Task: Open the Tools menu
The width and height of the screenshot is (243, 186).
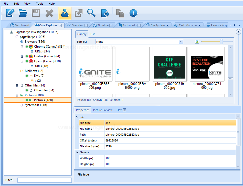Action: pyautogui.click(x=39, y=4)
